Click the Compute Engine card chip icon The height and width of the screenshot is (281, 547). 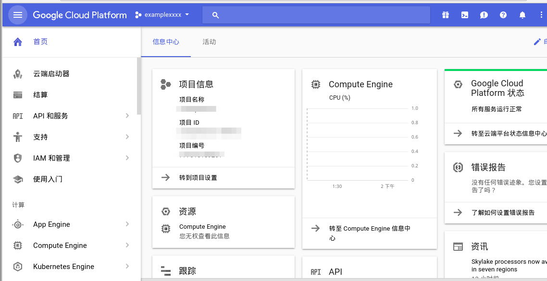tap(316, 84)
